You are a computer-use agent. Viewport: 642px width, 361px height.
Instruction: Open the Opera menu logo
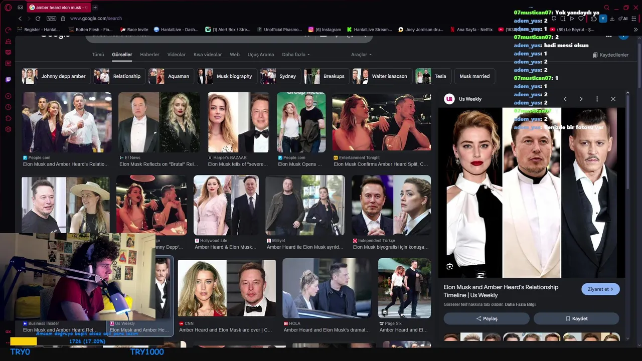tap(8, 8)
